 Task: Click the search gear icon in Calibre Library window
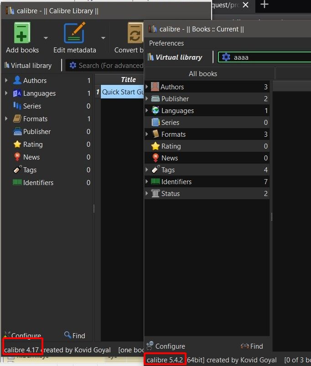click(x=73, y=65)
